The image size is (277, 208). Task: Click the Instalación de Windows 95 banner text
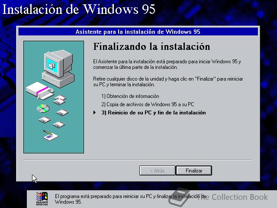coord(79,9)
